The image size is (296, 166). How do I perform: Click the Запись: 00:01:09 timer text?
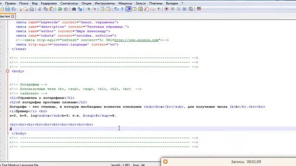(246, 162)
